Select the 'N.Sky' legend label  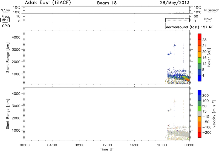[x=5, y=10]
